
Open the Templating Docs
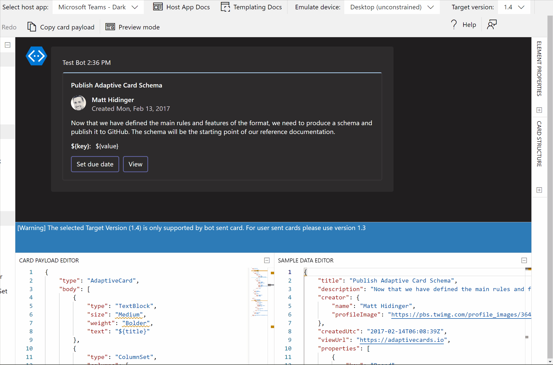[x=251, y=7]
